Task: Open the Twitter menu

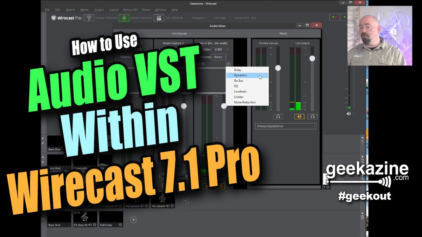Action: pyautogui.click(x=146, y=10)
